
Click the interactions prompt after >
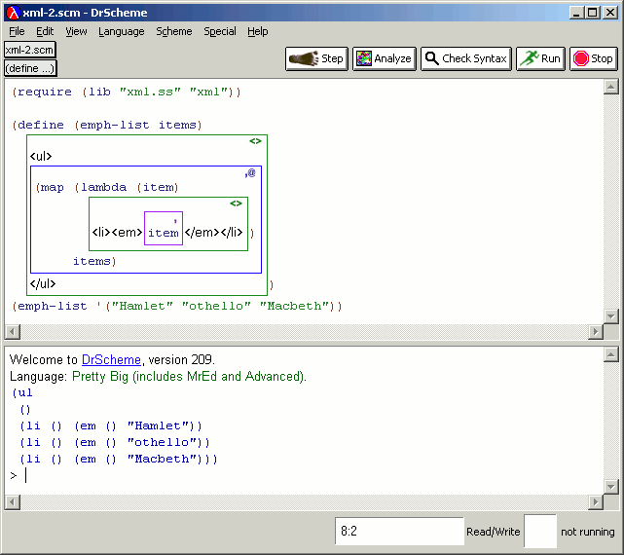26,475
